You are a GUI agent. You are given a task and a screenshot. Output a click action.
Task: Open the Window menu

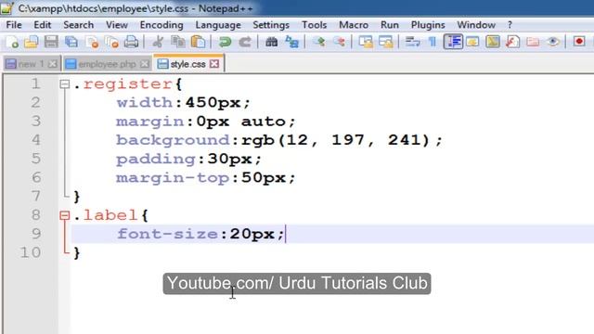click(x=476, y=25)
